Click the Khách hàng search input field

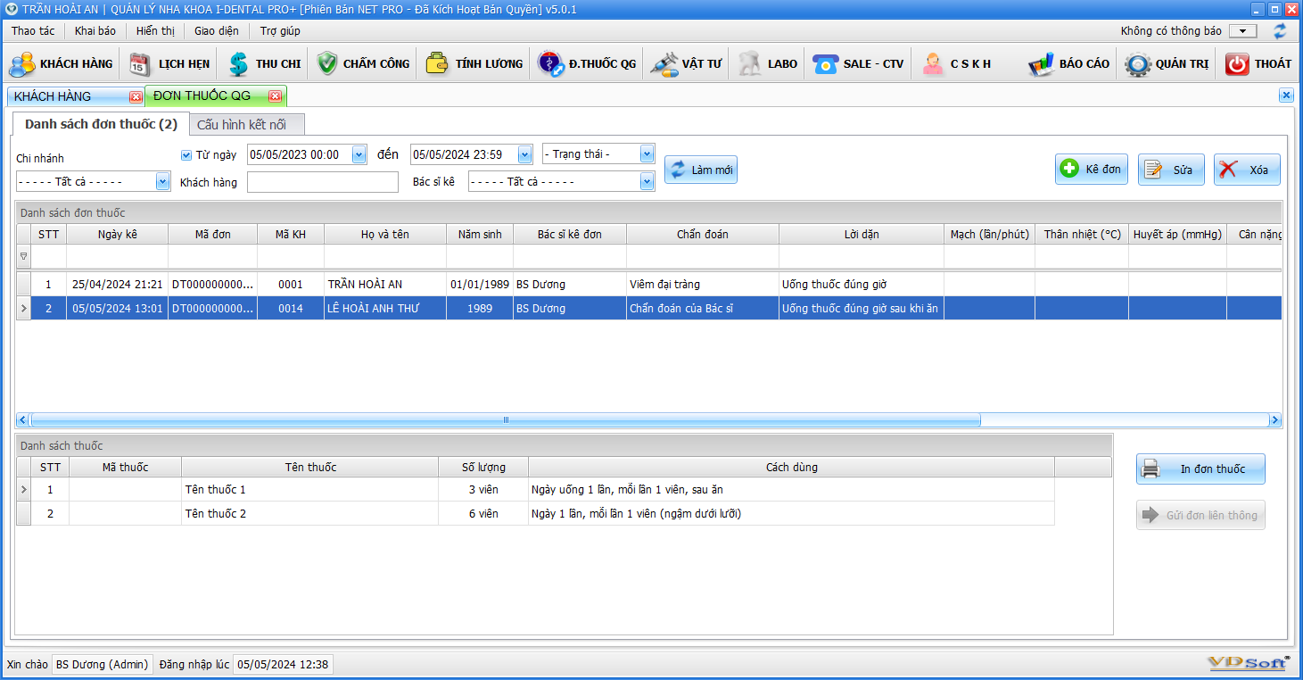coord(323,182)
